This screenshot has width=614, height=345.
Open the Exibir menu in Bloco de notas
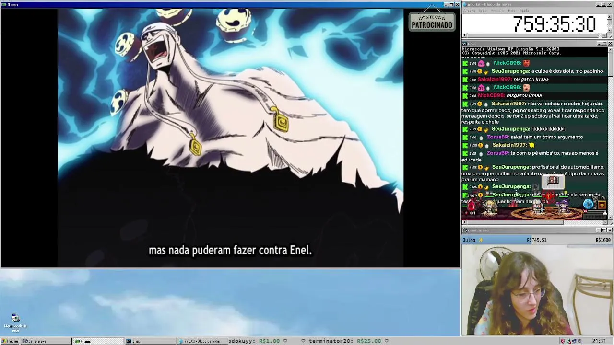coord(512,11)
